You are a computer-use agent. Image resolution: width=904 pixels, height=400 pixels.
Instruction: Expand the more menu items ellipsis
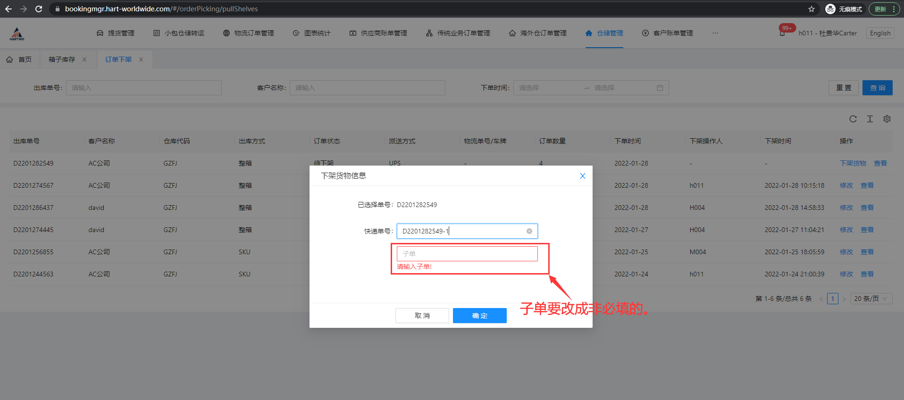pos(715,33)
